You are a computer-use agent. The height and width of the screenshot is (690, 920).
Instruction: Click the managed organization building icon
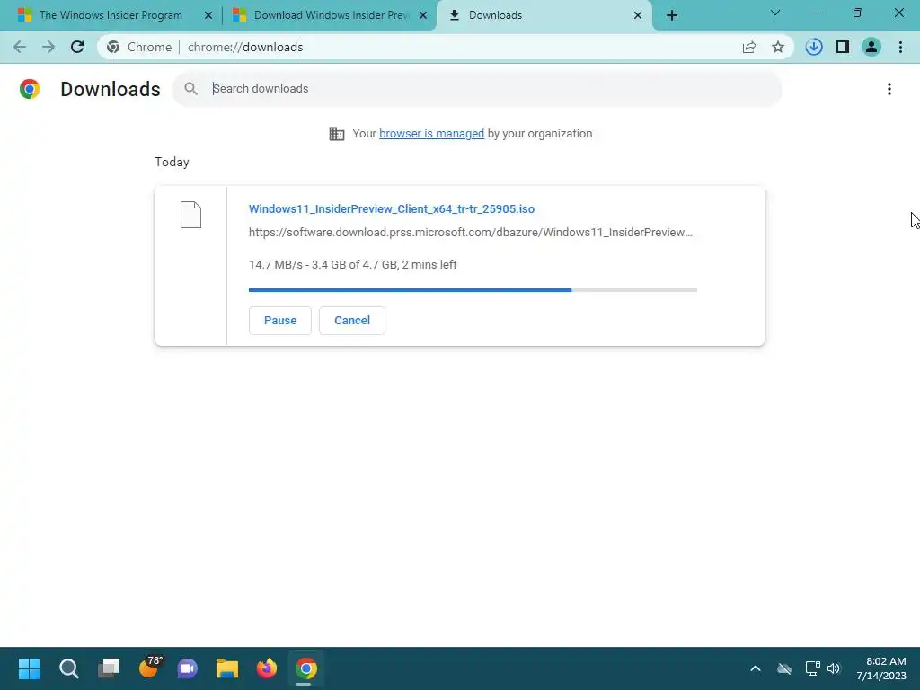pos(337,134)
